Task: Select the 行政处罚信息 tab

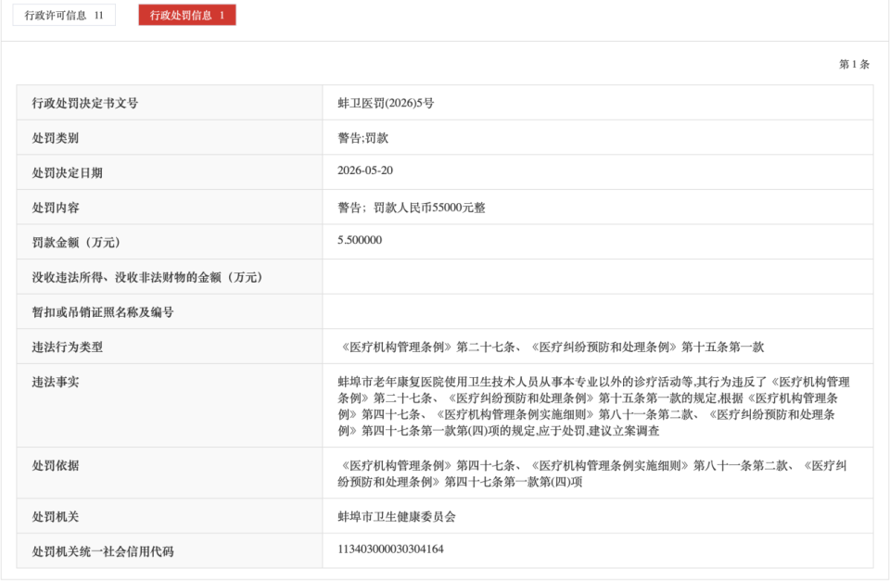Action: pos(187,16)
